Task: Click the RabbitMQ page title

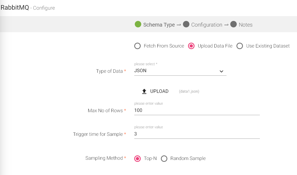Action: [x=15, y=8]
